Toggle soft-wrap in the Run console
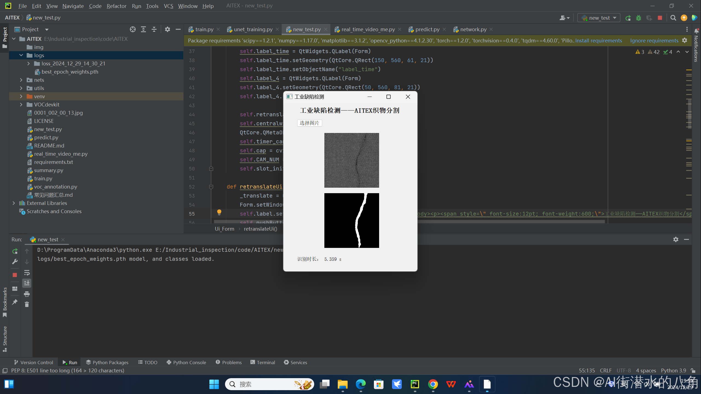The width and height of the screenshot is (701, 394). point(27,273)
